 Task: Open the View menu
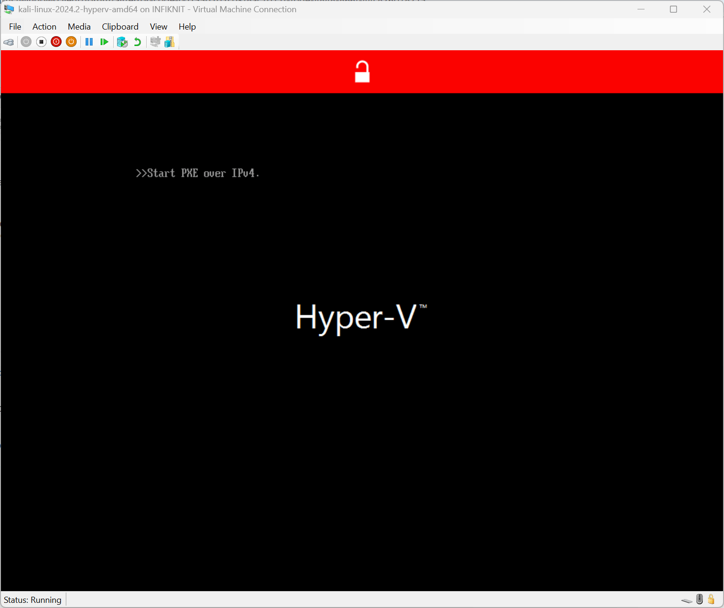(x=158, y=27)
